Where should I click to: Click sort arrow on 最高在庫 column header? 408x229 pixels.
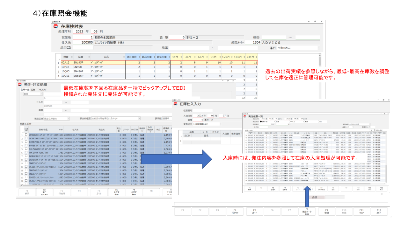click(x=154, y=57)
